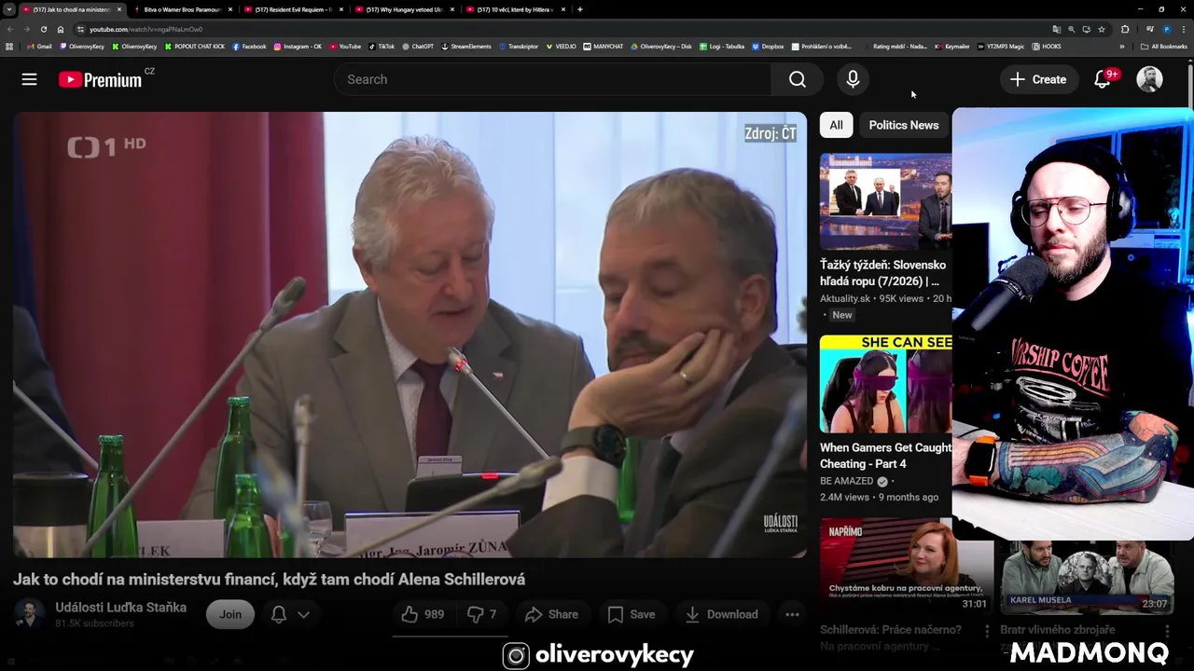Open the notifications bell with 9+ badge

pos(1103,79)
